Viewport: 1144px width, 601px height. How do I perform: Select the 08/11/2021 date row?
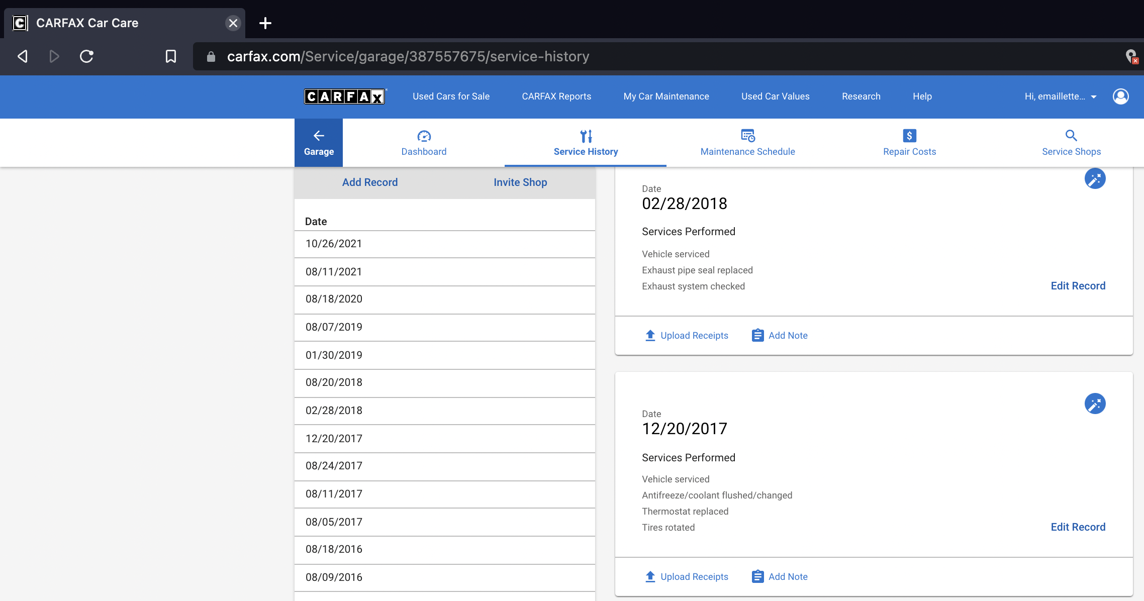click(445, 272)
